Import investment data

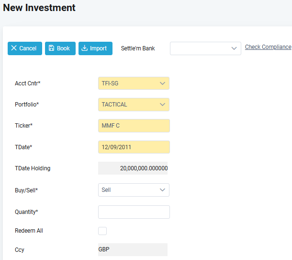[x=95, y=48]
